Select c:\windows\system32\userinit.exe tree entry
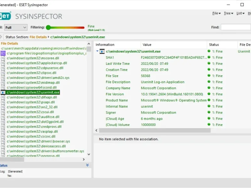 (33, 92)
